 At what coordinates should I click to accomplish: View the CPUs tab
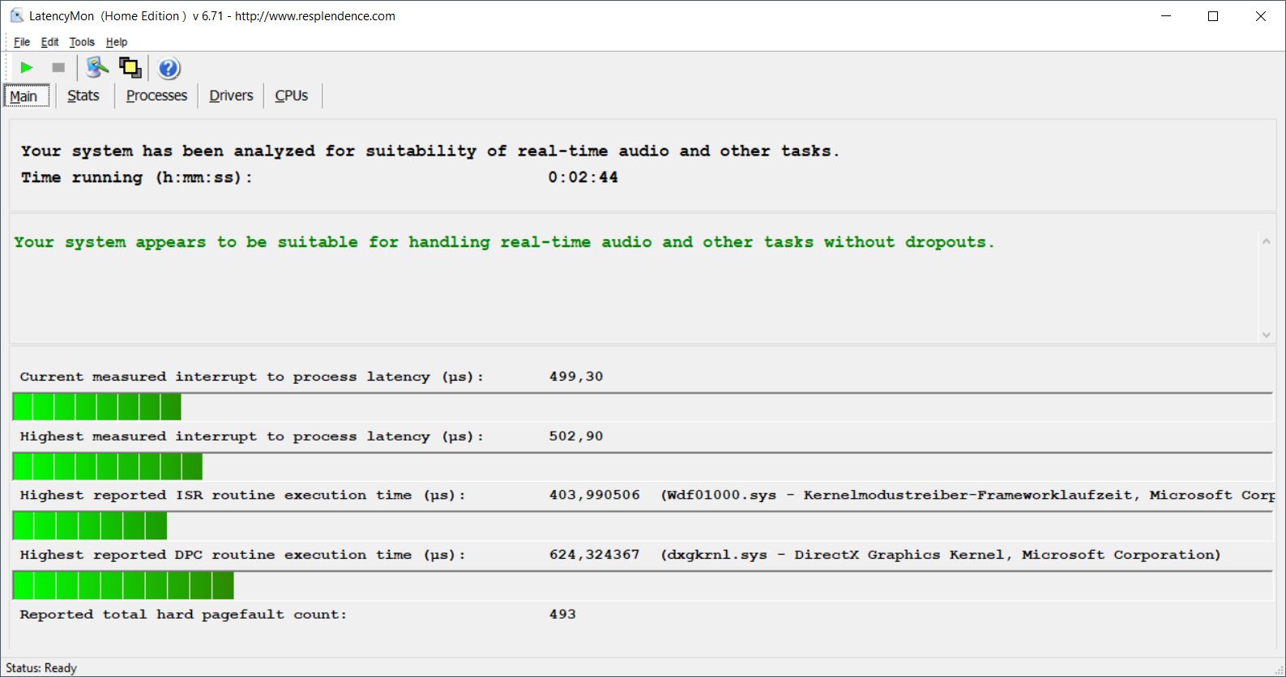point(292,96)
